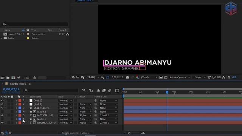Toggle always preview this view icon
242x136 pixels.
73,77
